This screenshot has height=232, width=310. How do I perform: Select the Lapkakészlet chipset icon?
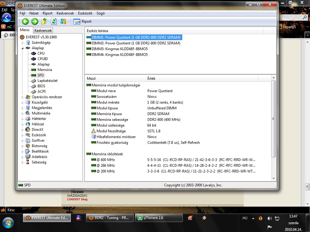coord(34,81)
